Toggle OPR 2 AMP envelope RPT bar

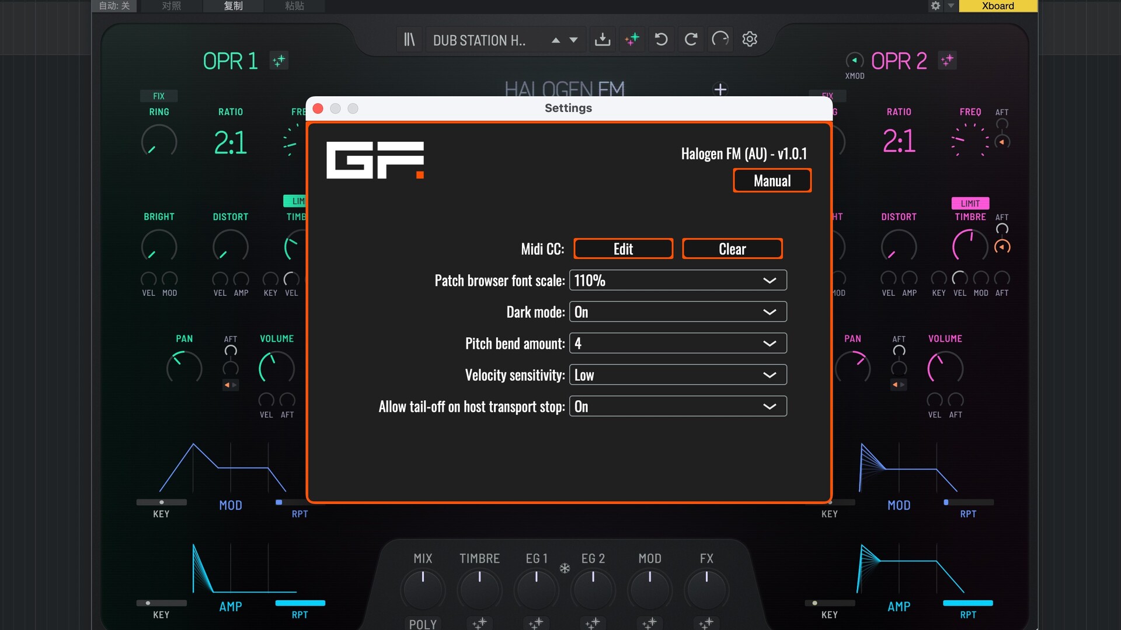(x=968, y=603)
